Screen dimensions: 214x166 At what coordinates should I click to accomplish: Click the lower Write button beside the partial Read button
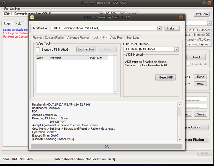click(201, 114)
